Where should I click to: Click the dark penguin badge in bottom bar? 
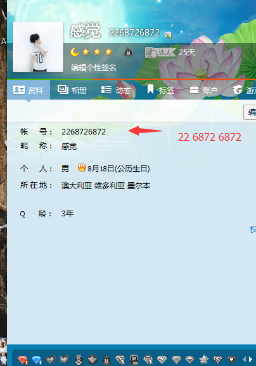106,360
